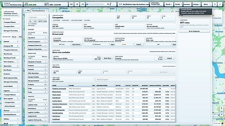Select the Crops source
225x126 pixels.
click(x=37, y=88)
